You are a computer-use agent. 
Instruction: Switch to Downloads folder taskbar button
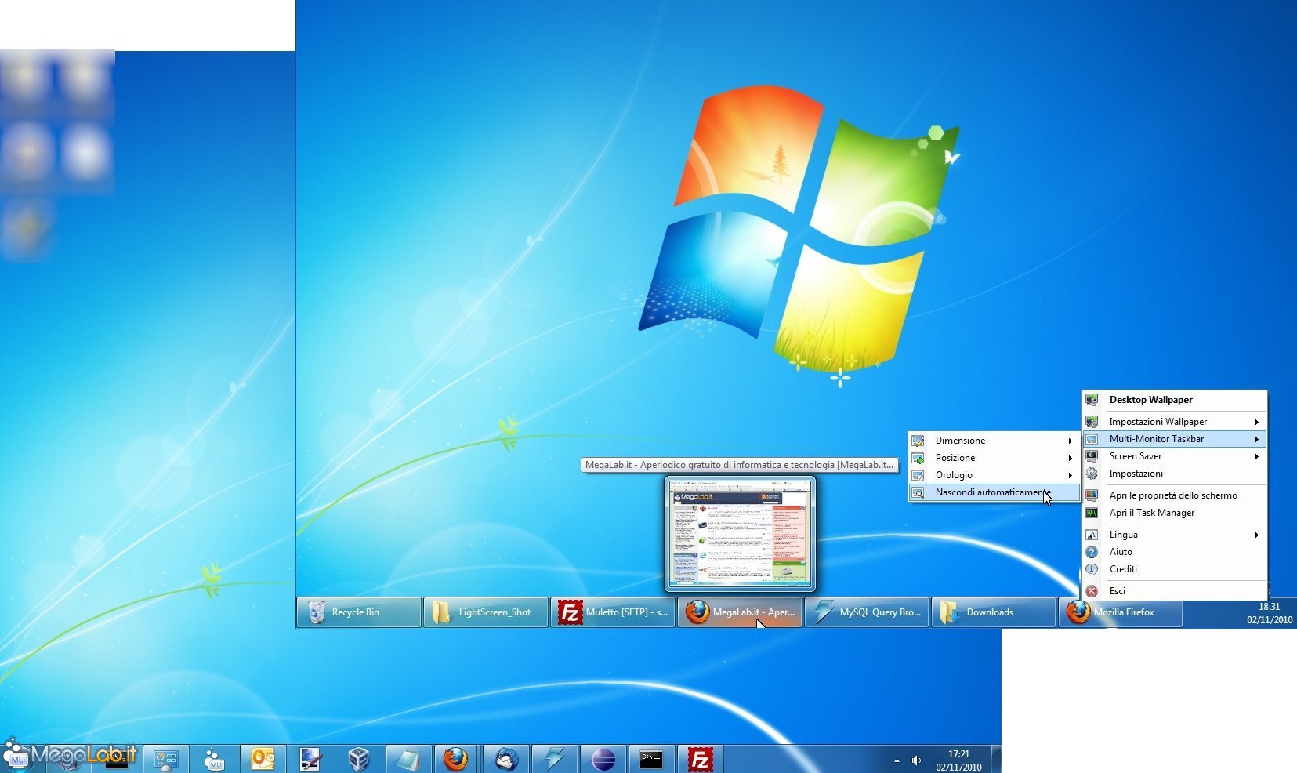click(x=993, y=612)
